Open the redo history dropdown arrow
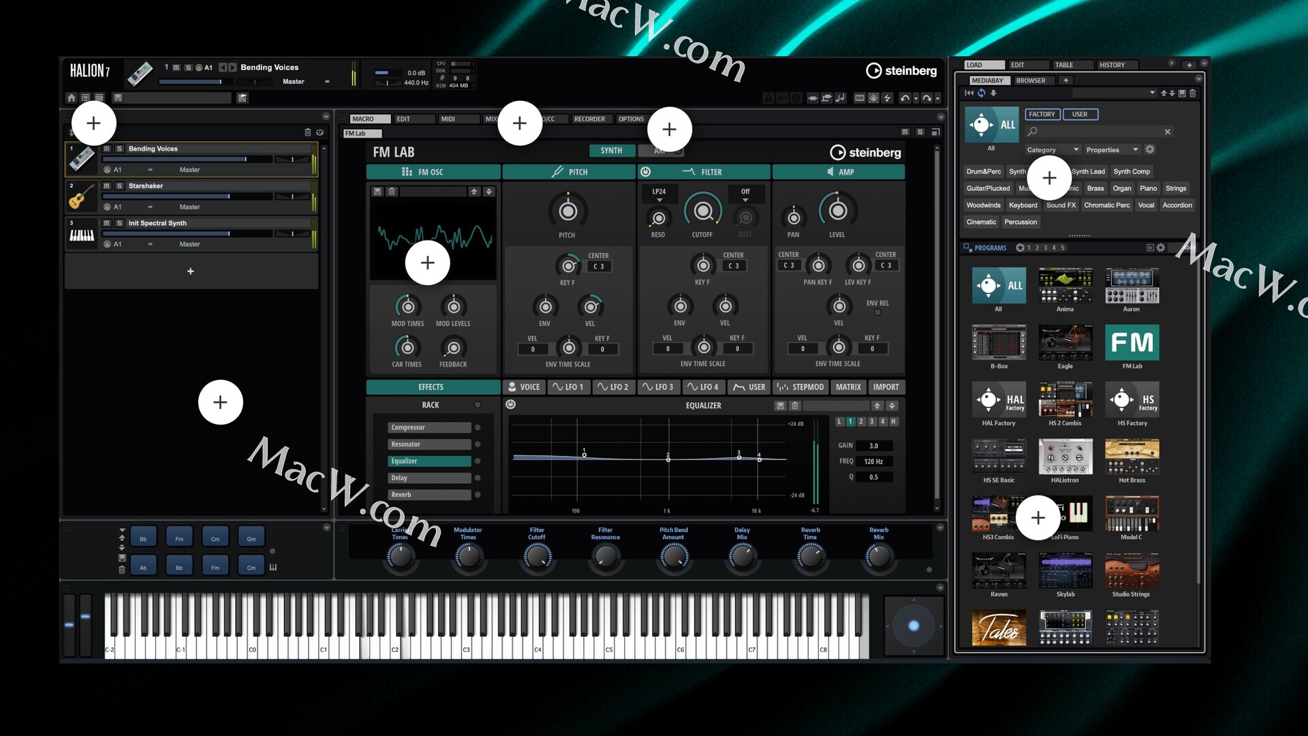Viewport: 1308px width, 736px height. point(937,98)
